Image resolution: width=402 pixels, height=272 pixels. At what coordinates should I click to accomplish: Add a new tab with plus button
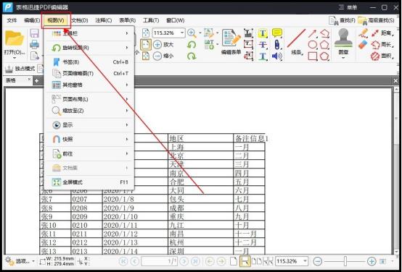(37, 81)
